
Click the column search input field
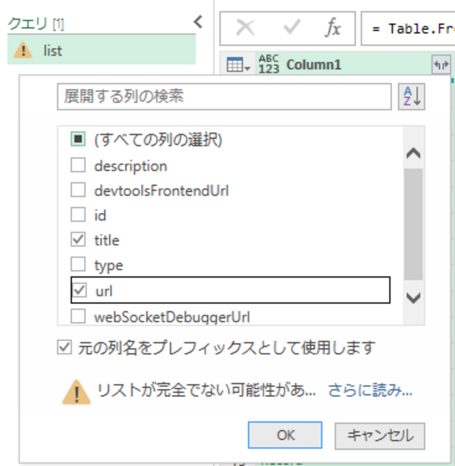(224, 97)
